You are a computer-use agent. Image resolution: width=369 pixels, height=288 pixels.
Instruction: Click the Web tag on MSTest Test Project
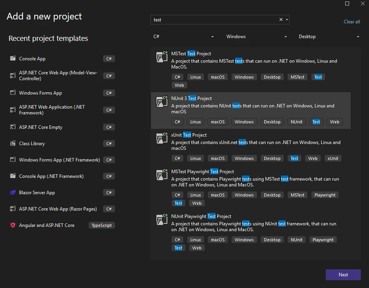point(179,85)
